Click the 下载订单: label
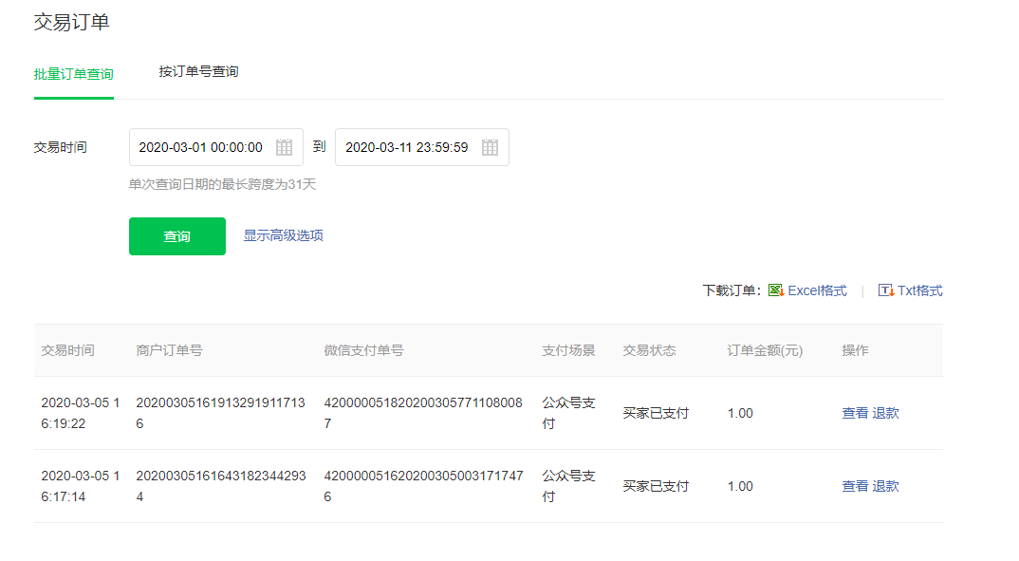Image resolution: width=1019 pixels, height=561 pixels. [732, 290]
